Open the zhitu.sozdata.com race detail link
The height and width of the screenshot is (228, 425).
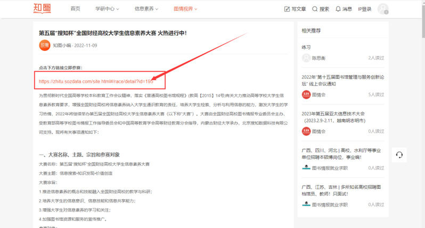click(x=96, y=81)
